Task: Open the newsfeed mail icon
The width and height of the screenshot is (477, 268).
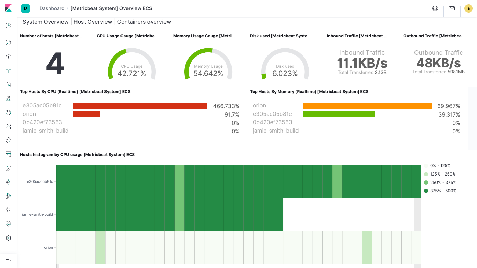Action: [x=452, y=8]
